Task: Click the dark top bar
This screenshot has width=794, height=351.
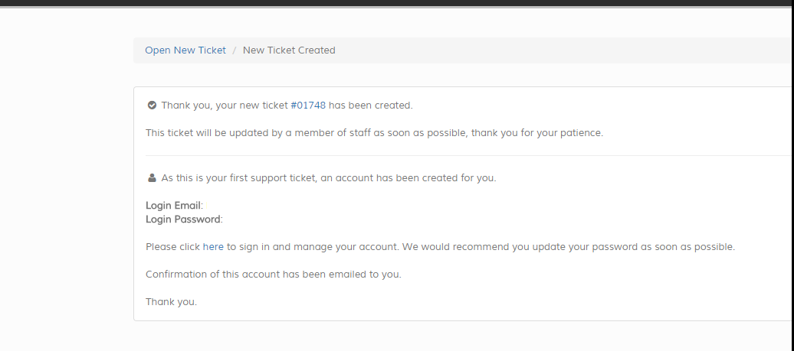Action: click(x=397, y=3)
